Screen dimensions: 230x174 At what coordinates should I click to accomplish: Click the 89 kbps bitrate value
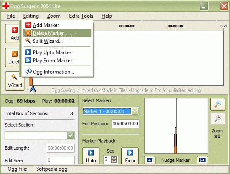26,101
